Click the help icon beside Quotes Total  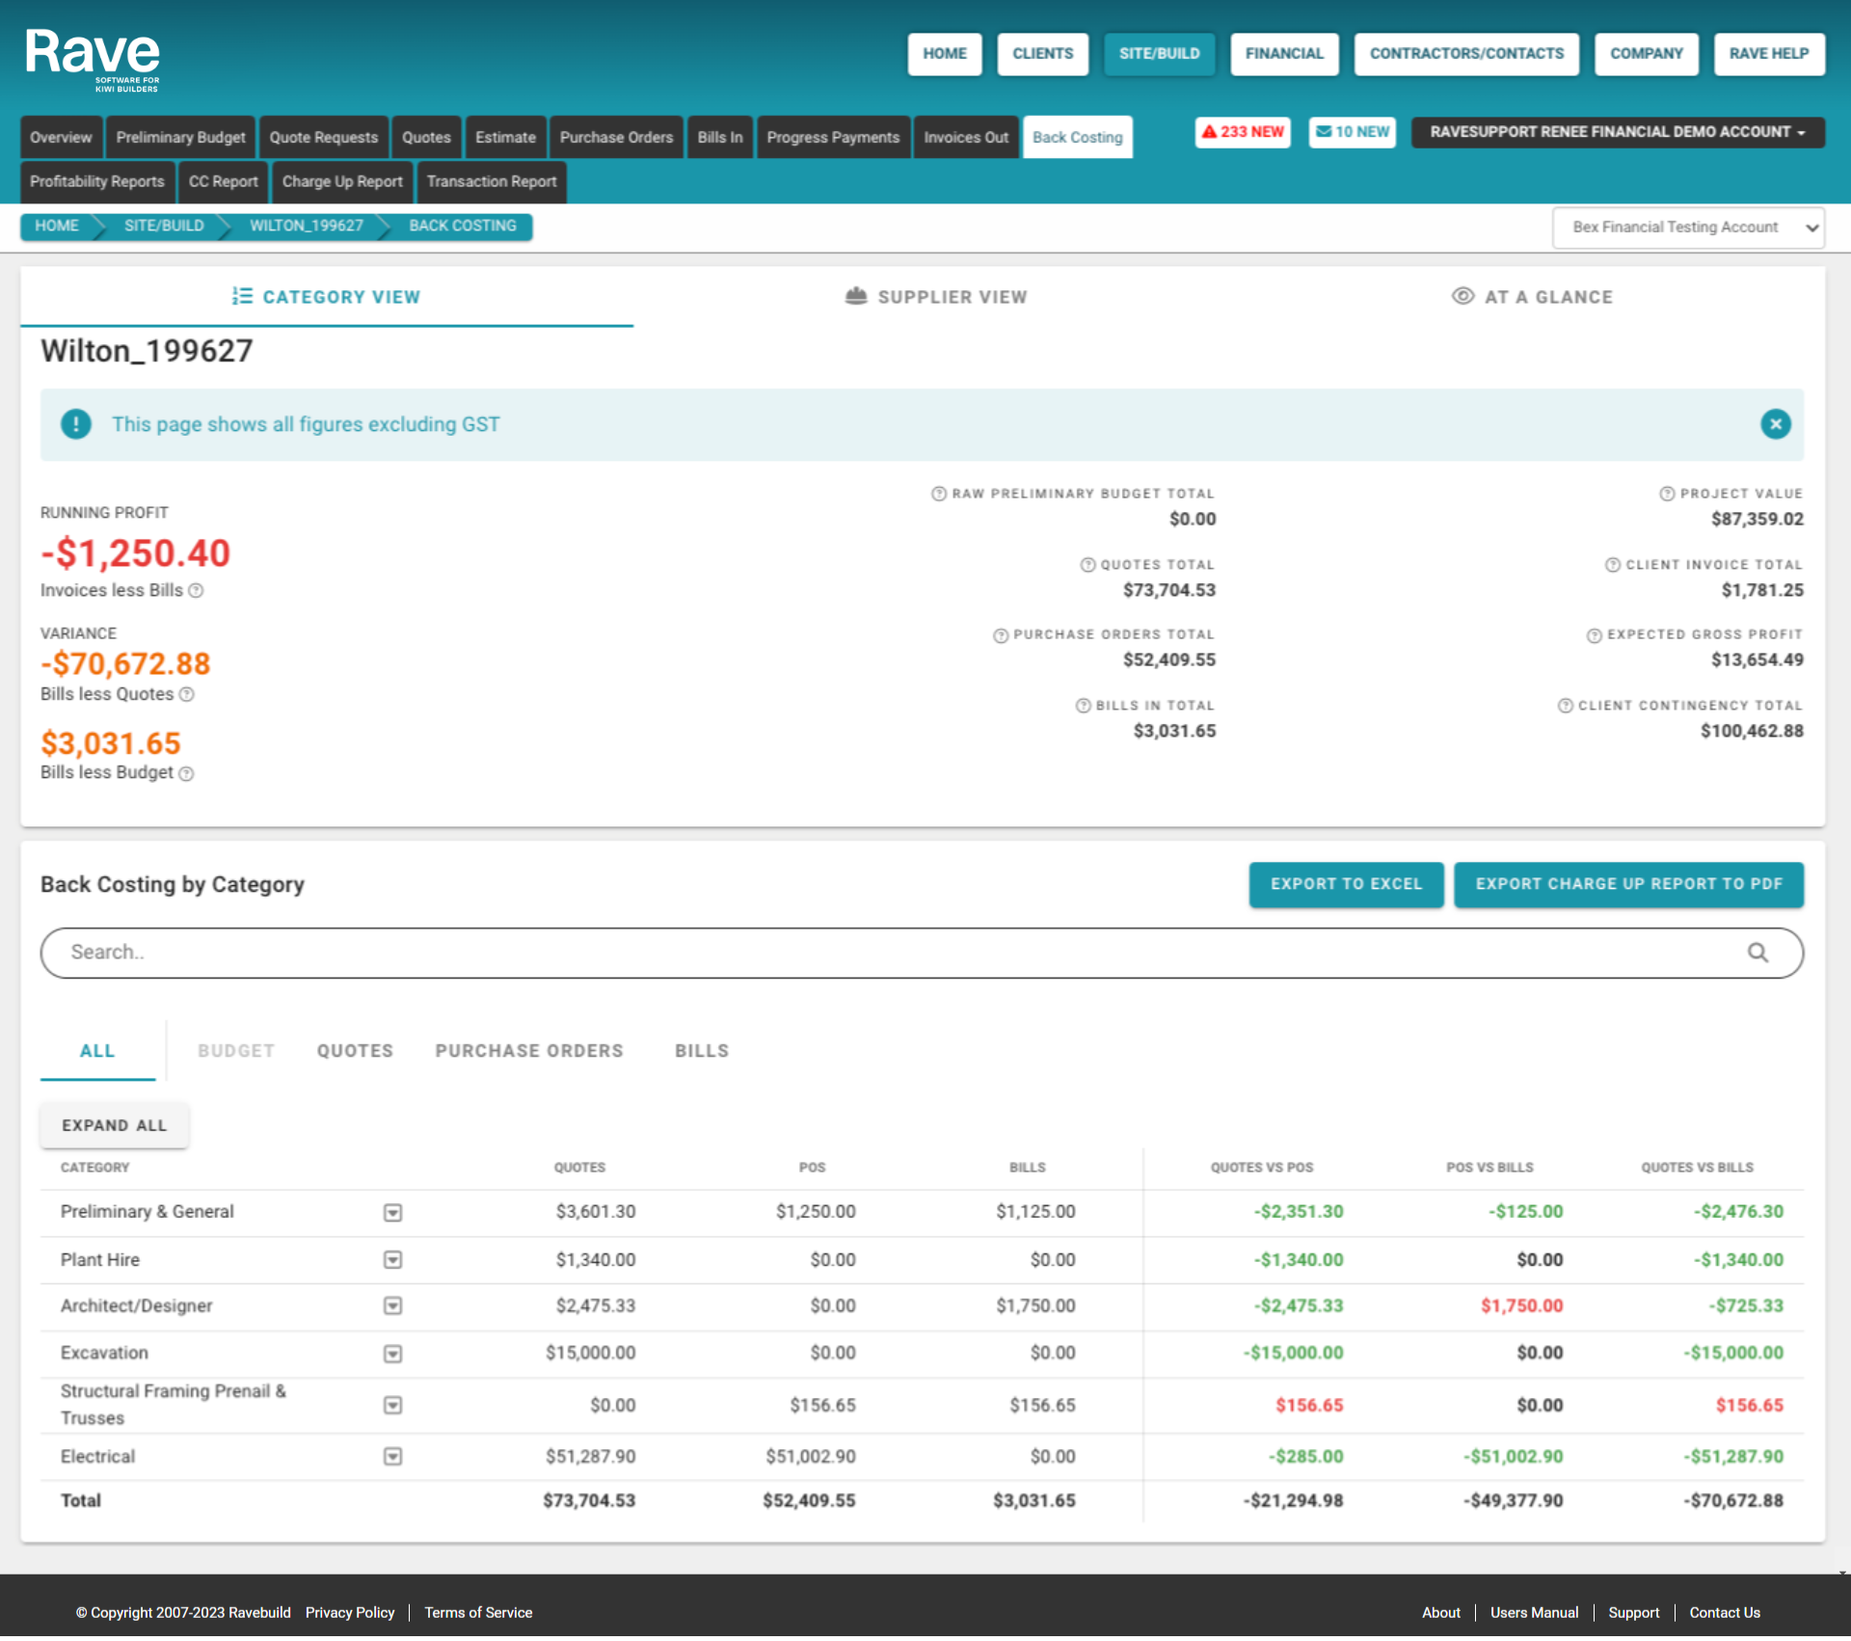(1088, 564)
